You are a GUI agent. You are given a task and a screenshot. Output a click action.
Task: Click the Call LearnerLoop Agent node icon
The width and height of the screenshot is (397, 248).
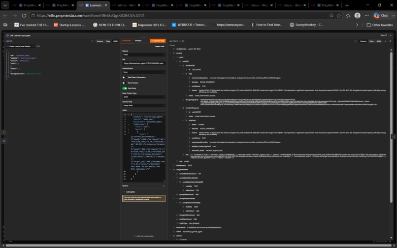coord(7,35)
